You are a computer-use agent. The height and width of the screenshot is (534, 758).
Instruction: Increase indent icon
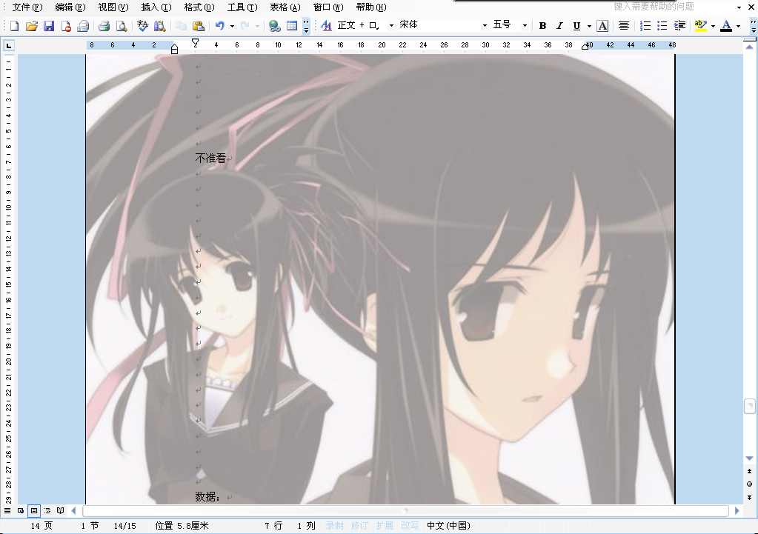[679, 26]
